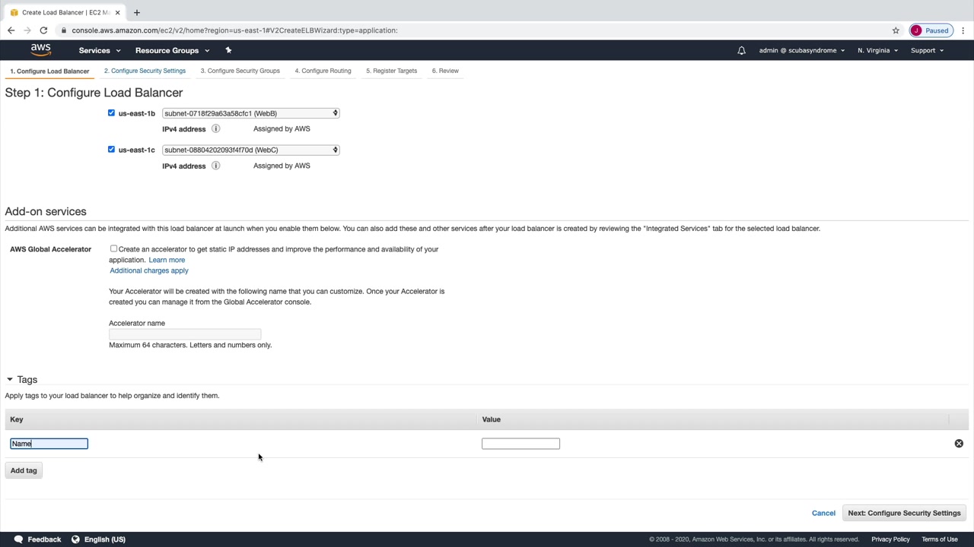Click the info icon for us-east-1c IPv4 address
The height and width of the screenshot is (547, 974).
click(215, 166)
